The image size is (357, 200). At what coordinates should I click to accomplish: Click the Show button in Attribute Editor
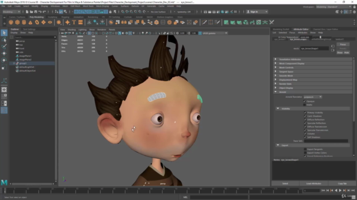340,53
